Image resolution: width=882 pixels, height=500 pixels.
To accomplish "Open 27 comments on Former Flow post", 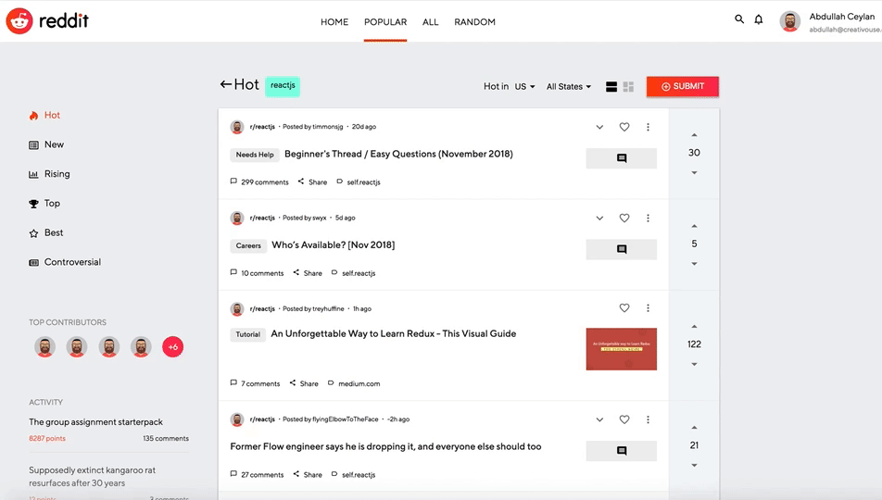I will click(257, 475).
